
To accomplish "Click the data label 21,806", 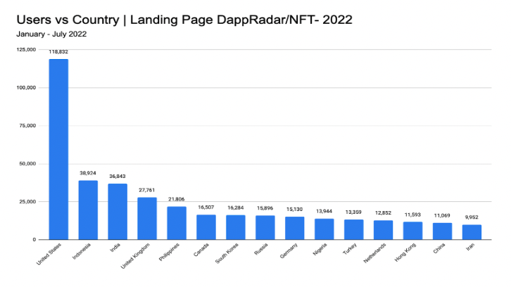I will (176, 199).
